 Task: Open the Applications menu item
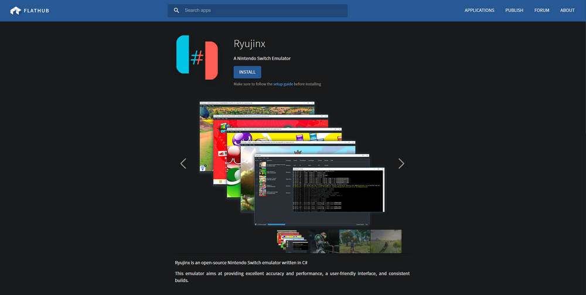[479, 11]
